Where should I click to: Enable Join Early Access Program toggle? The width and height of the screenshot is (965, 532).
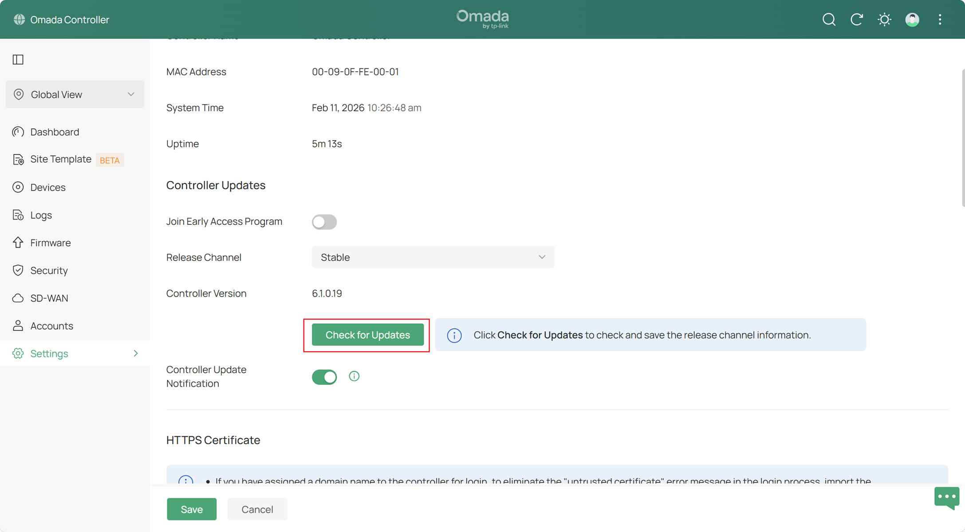(324, 222)
